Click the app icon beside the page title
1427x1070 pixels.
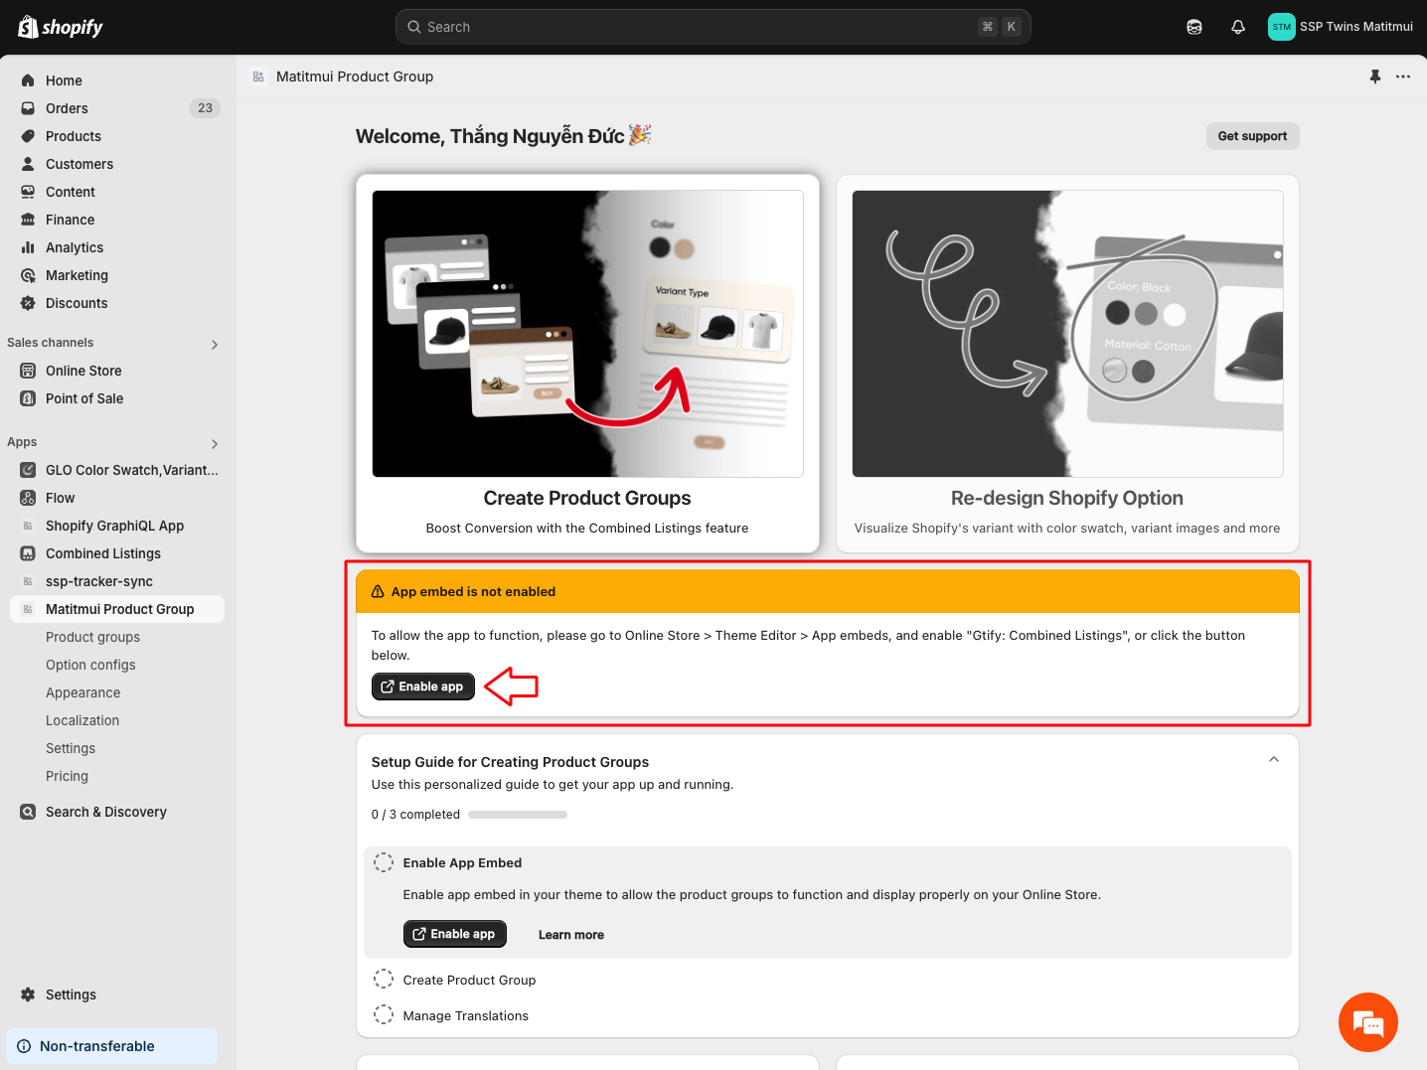click(258, 76)
